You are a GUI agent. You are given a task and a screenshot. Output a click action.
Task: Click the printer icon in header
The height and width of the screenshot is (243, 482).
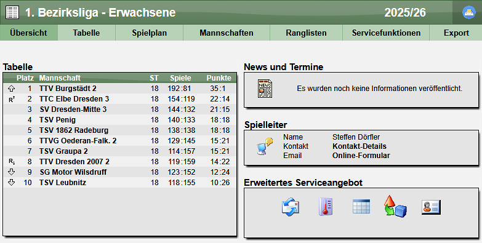tap(469, 12)
